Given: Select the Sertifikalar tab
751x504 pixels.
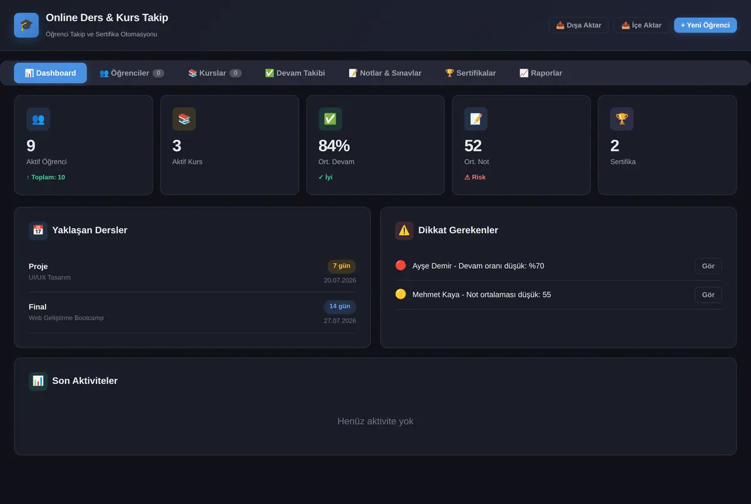Looking at the screenshot, I should pyautogui.click(x=470, y=73).
